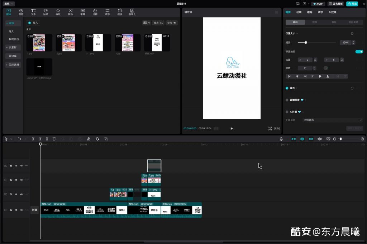This screenshot has width=367, height=244.
Task: Click the 封面 cover button on main track
Action: [x=35, y=210]
